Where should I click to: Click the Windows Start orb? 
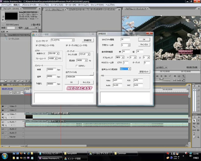(x=5, y=156)
